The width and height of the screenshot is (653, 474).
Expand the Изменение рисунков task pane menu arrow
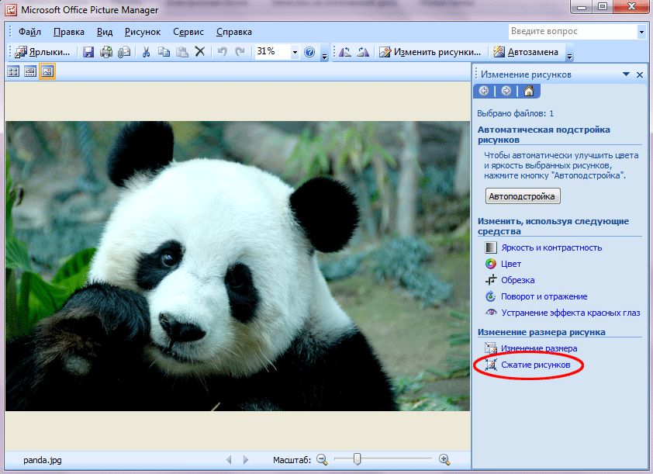click(x=626, y=74)
